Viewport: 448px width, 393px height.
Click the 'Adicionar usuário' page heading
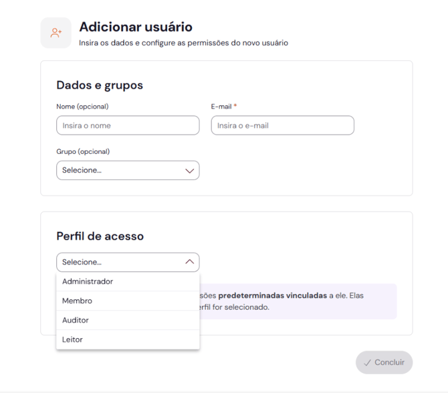coord(136,27)
